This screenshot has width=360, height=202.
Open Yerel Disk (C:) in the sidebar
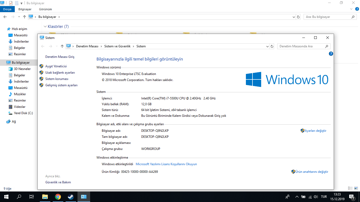(x=23, y=113)
